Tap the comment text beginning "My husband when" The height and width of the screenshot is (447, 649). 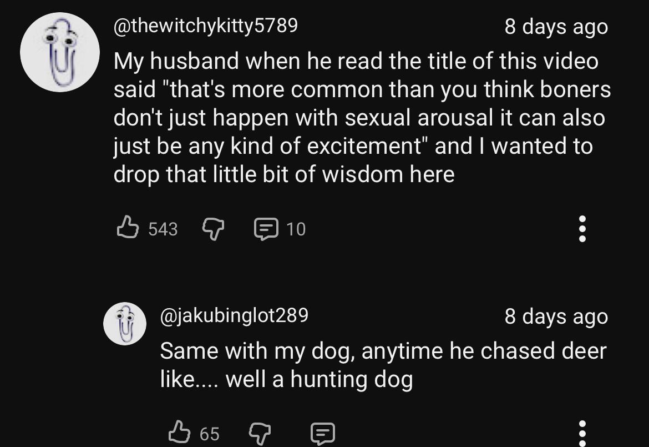(356, 61)
